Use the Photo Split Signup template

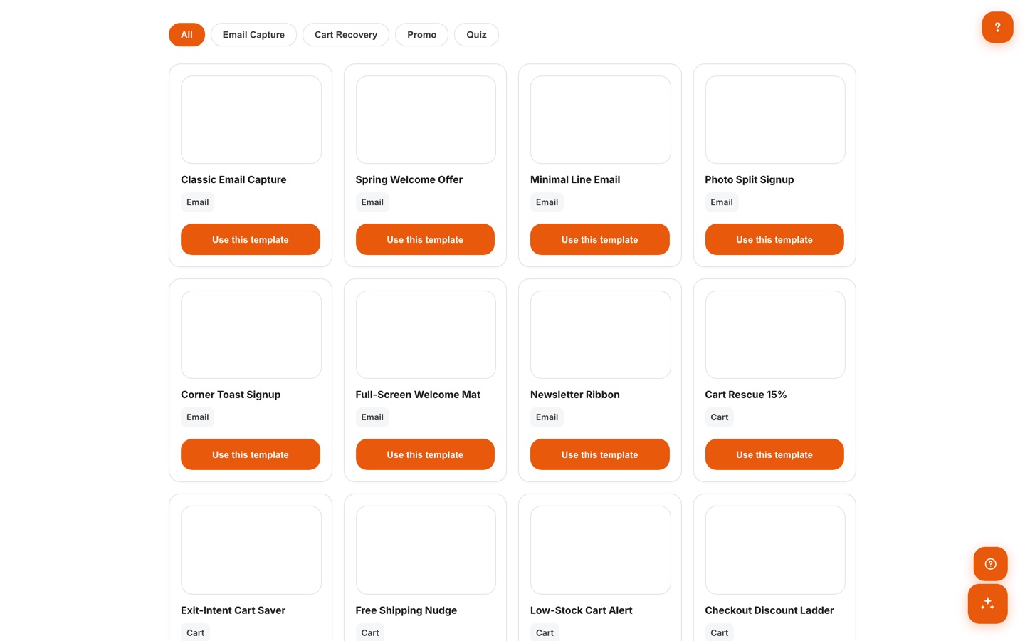[x=774, y=239]
